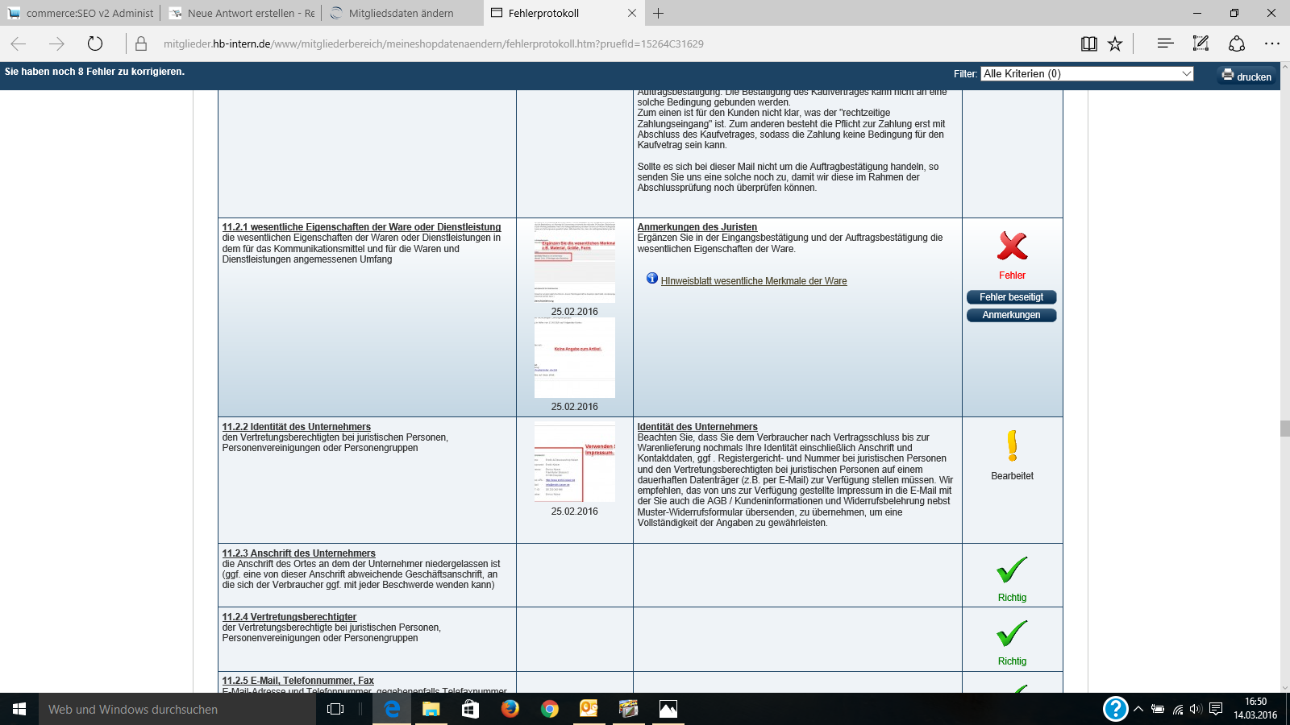
Task: Add page to favorites with star icon
Action: pos(1115,43)
